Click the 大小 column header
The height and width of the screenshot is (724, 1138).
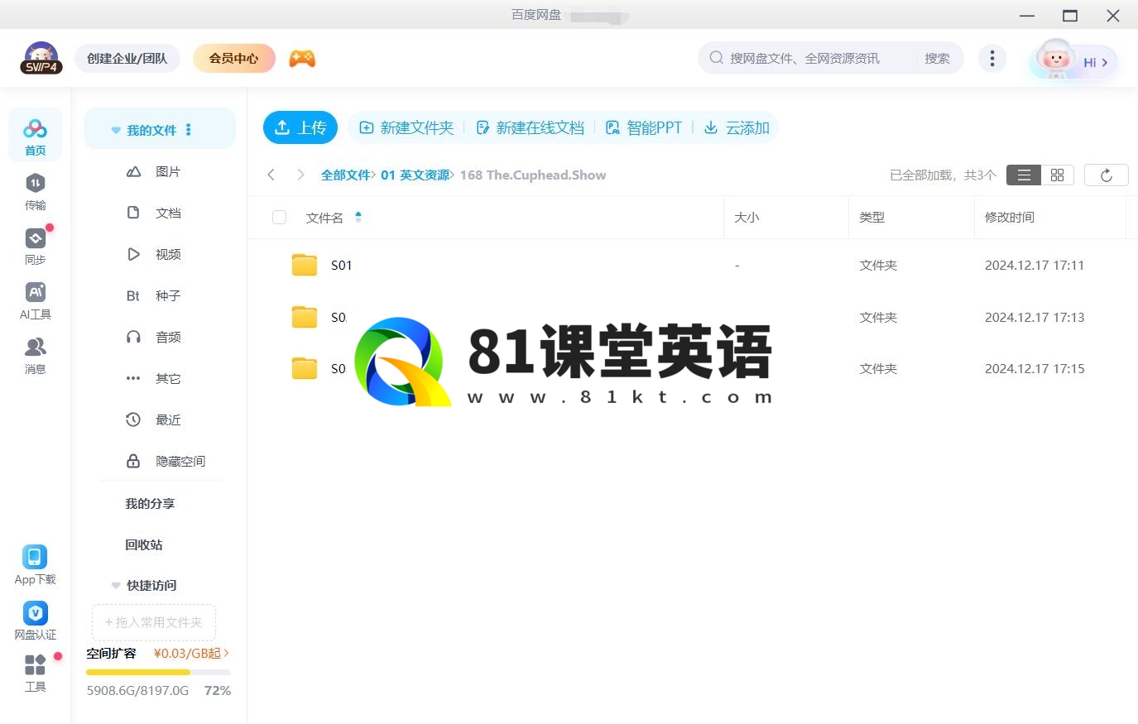747,218
